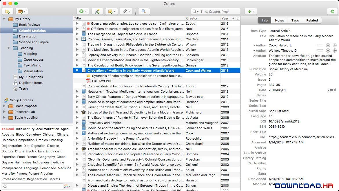The height and width of the screenshot is (191, 339).
Task: Expand the Research Lab group library
Action: (4, 112)
